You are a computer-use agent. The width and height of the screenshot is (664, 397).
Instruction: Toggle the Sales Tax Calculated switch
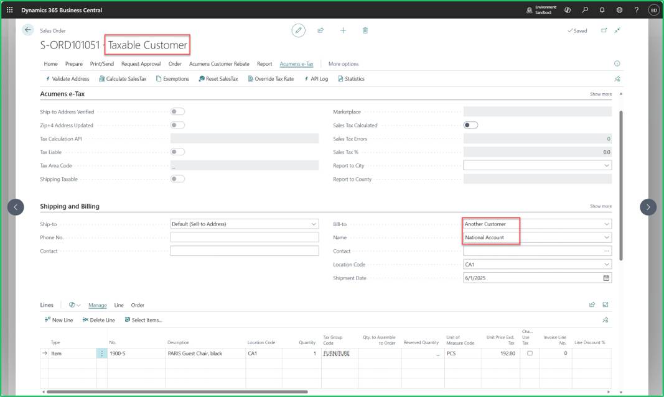pos(470,125)
